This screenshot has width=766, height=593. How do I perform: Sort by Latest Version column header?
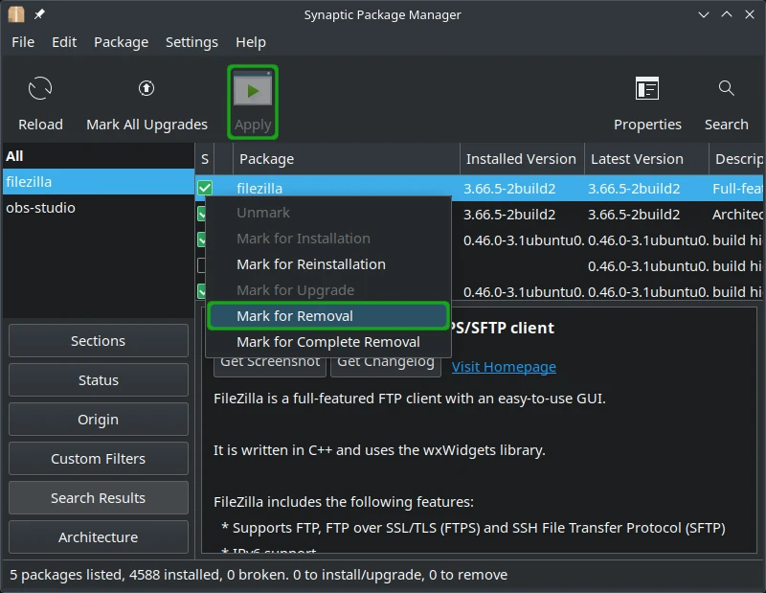637,159
